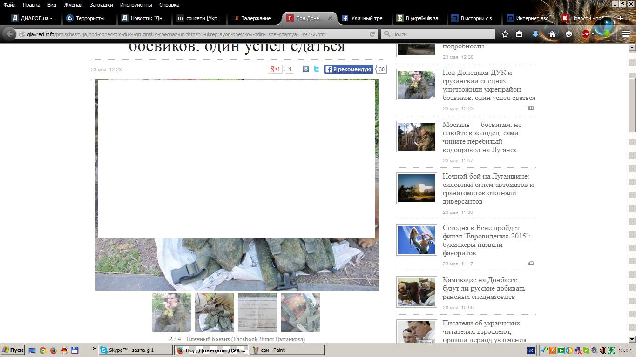
Task: Open the Firefox hamburger menu
Action: click(626, 34)
